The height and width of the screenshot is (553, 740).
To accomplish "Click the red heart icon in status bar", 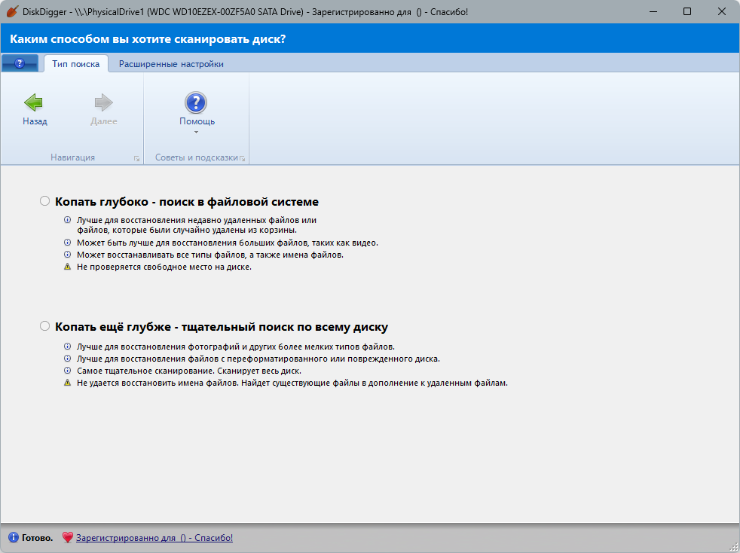I will (68, 537).
